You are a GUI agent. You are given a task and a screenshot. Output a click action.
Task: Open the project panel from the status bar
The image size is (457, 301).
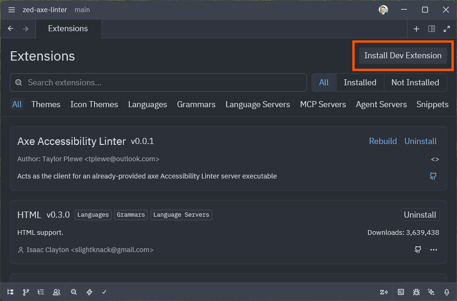(10, 292)
